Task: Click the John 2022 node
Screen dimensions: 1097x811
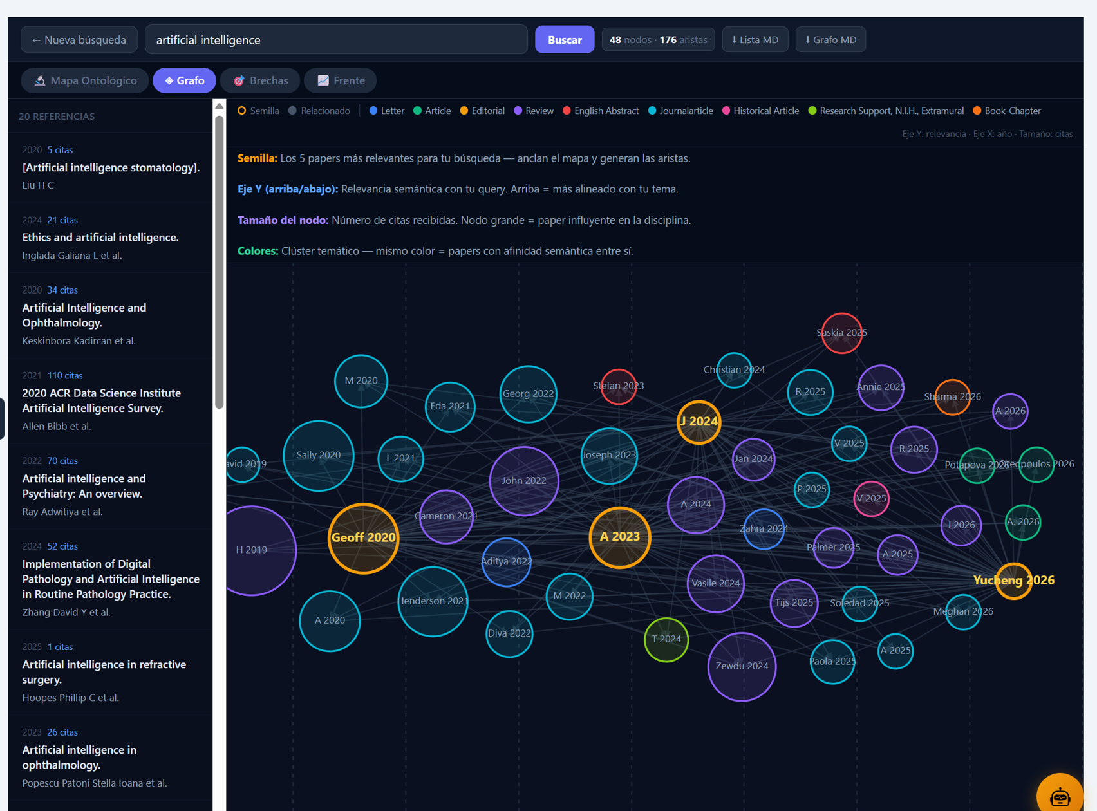Action: (x=524, y=481)
